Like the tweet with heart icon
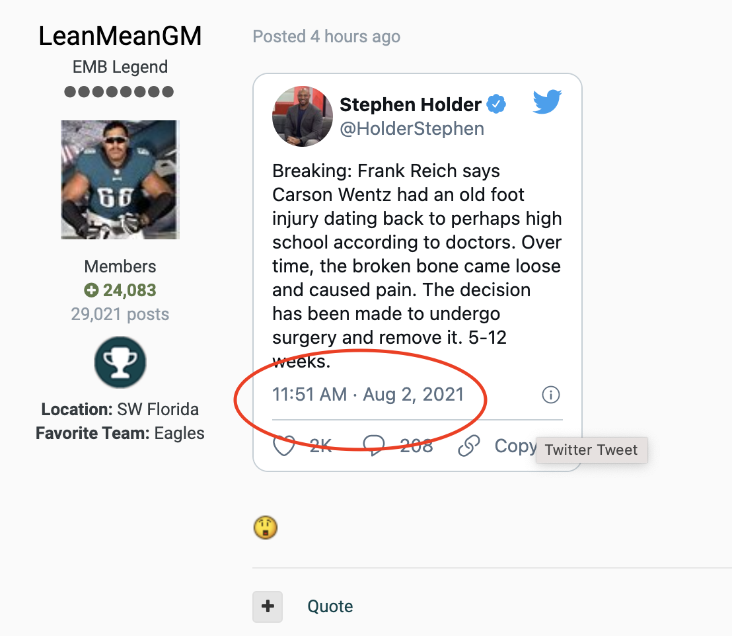 click(x=284, y=446)
